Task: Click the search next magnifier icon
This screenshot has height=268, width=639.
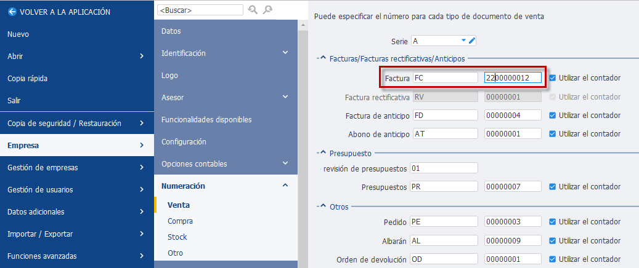Action: coord(267,10)
